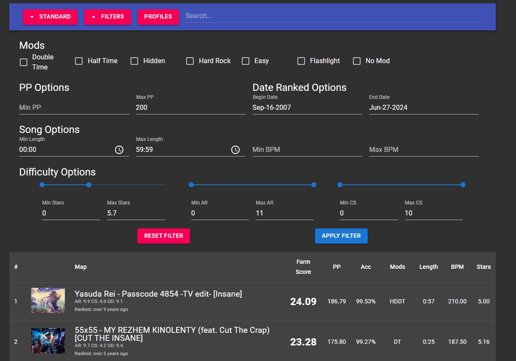The height and width of the screenshot is (361, 516).
Task: Click the Min CS number field
Action: [x=369, y=213]
